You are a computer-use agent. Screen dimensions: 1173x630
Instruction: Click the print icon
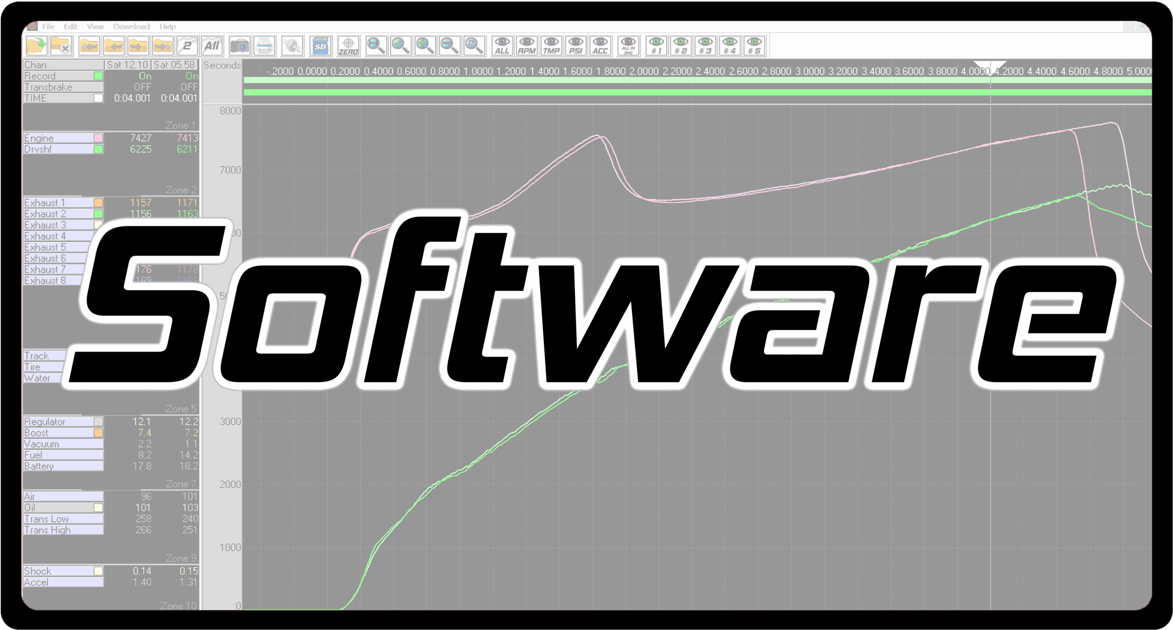click(264, 46)
